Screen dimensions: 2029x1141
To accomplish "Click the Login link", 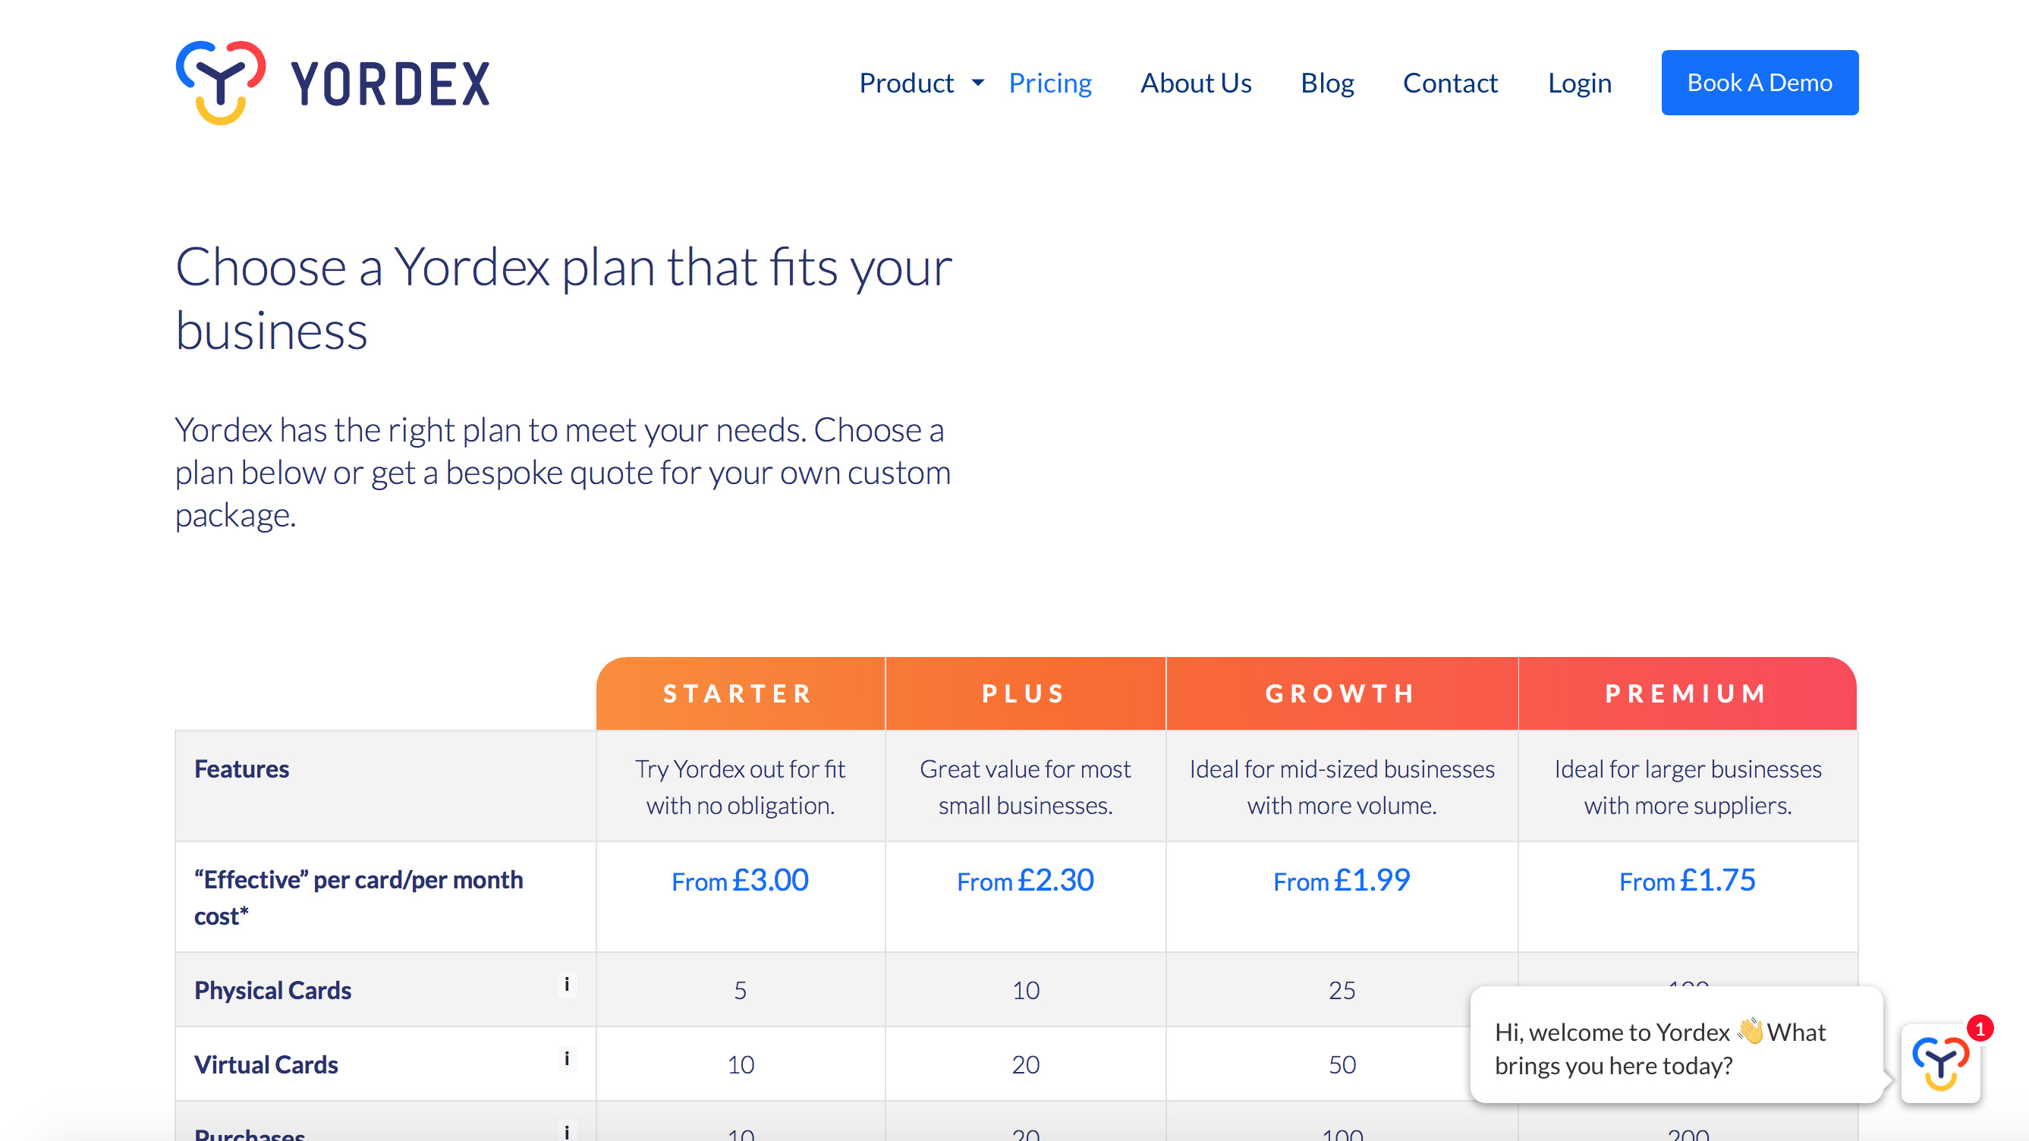I will [x=1579, y=83].
